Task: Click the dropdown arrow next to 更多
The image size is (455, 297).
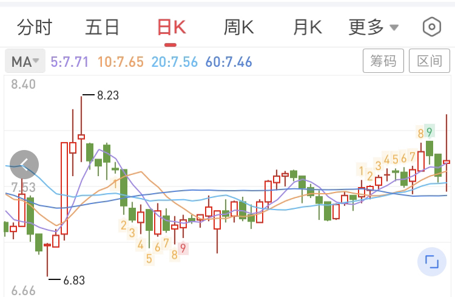Action: point(394,28)
